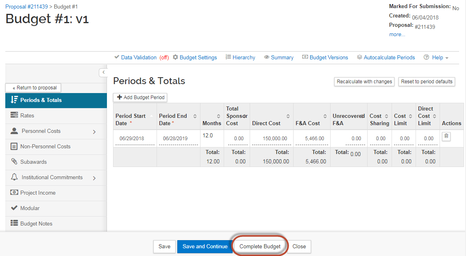Sort by Cost Sharing column arrows

[386, 116]
